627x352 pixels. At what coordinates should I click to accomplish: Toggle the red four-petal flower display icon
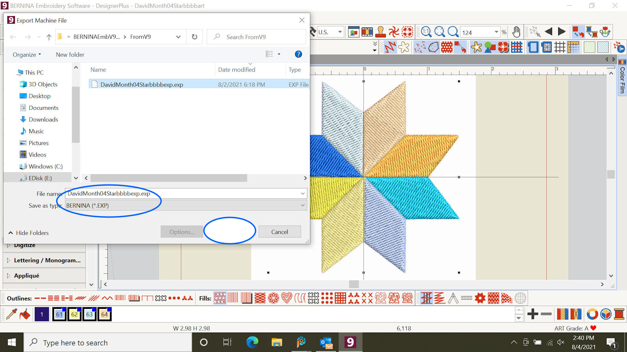(503, 47)
